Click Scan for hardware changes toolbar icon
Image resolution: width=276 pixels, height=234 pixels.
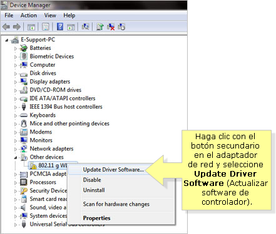coord(85,27)
